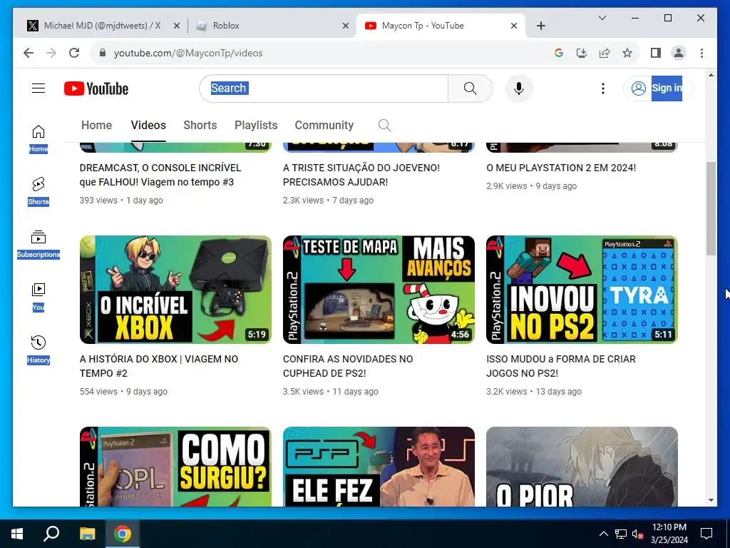
Task: Open Chrome side panel
Action: tap(656, 53)
